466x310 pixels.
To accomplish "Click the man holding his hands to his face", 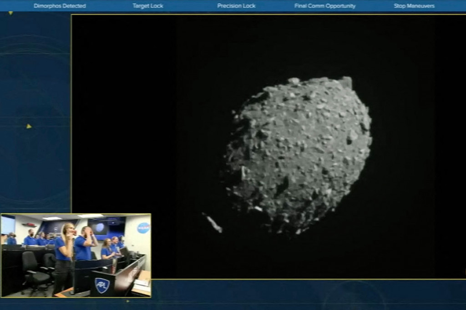I will [x=85, y=243].
